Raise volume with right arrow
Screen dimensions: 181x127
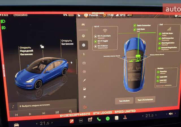[x=175, y=113]
